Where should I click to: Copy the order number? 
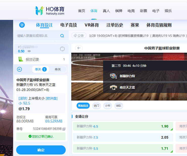pos(64,129)
